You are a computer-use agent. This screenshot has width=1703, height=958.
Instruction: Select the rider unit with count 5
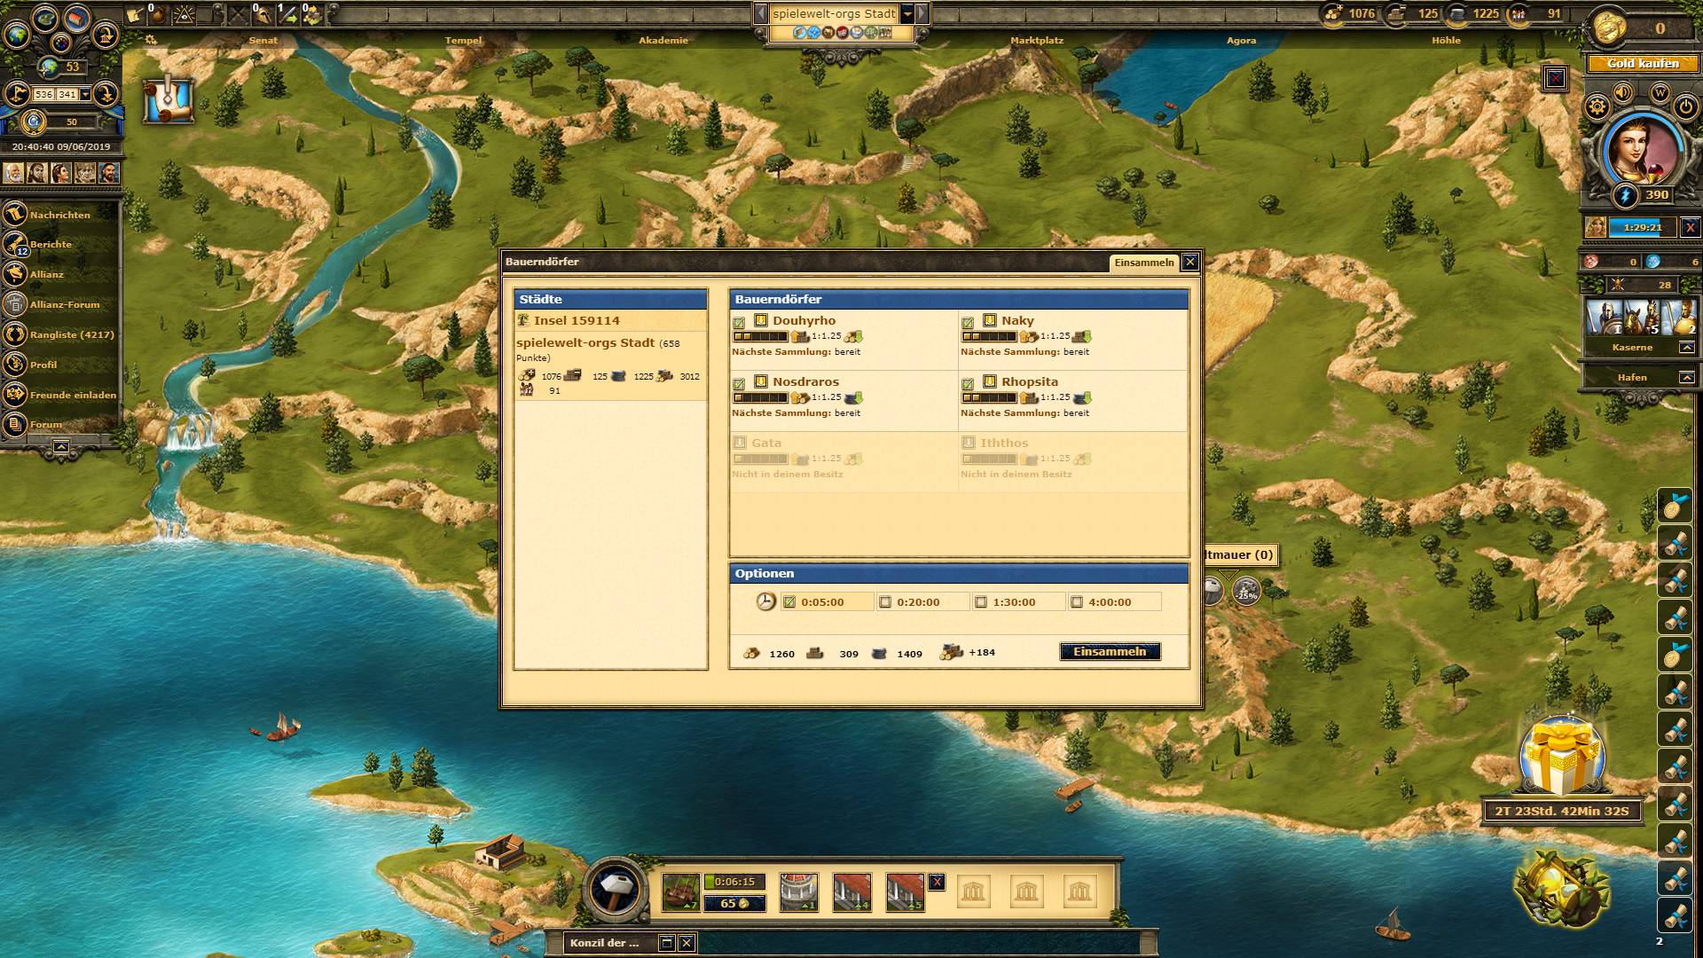[x=1641, y=318]
